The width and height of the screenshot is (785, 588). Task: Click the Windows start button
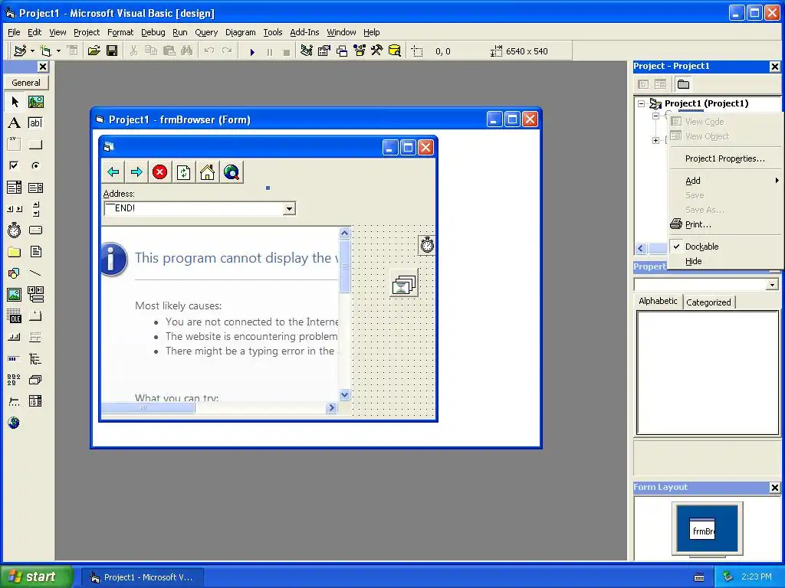coord(36,577)
